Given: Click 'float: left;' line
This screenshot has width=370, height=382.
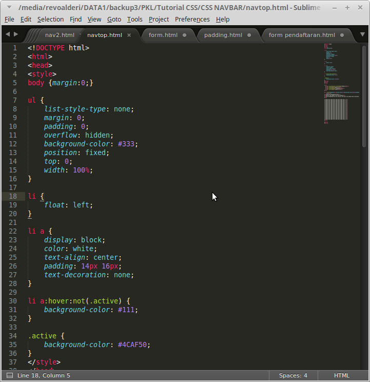Looking at the screenshot, I should [x=68, y=205].
